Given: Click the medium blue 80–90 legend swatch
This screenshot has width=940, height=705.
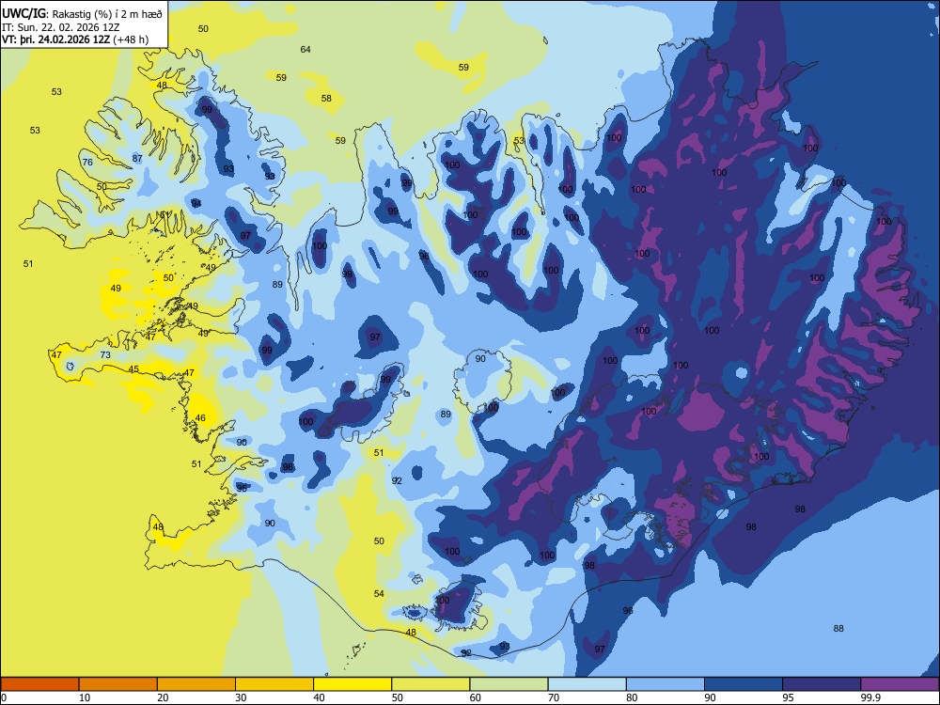Looking at the screenshot, I should click(x=666, y=684).
